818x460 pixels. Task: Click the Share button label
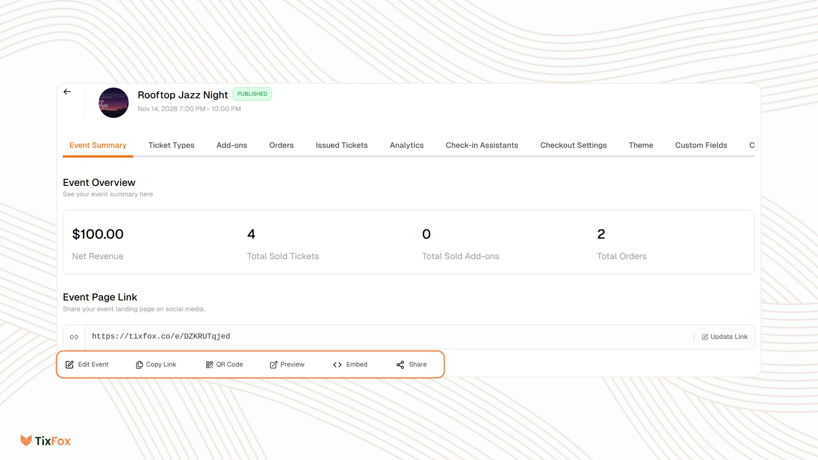coord(418,365)
